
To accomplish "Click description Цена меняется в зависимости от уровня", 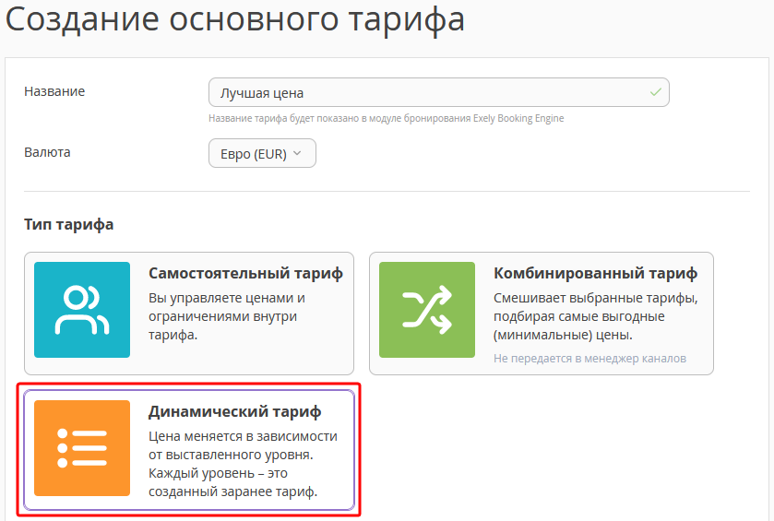I will point(243,464).
